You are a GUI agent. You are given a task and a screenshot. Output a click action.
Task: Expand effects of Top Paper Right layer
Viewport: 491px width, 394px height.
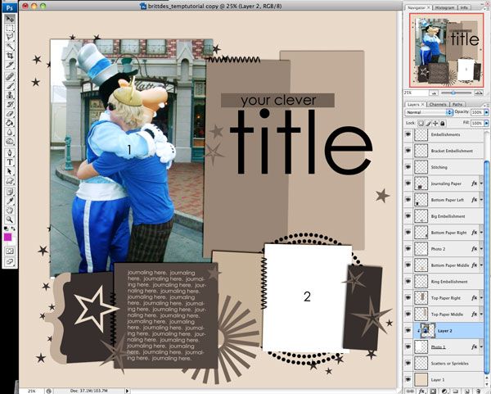481,298
